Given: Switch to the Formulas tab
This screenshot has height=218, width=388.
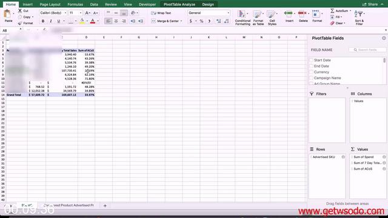Looking at the screenshot, I should [x=75, y=4].
